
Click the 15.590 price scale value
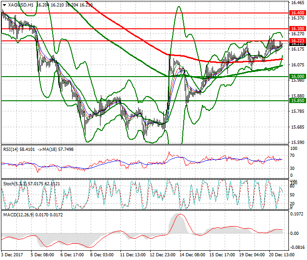298,143
